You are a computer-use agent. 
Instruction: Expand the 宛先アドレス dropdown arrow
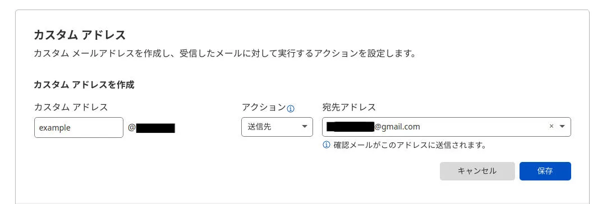pyautogui.click(x=563, y=126)
